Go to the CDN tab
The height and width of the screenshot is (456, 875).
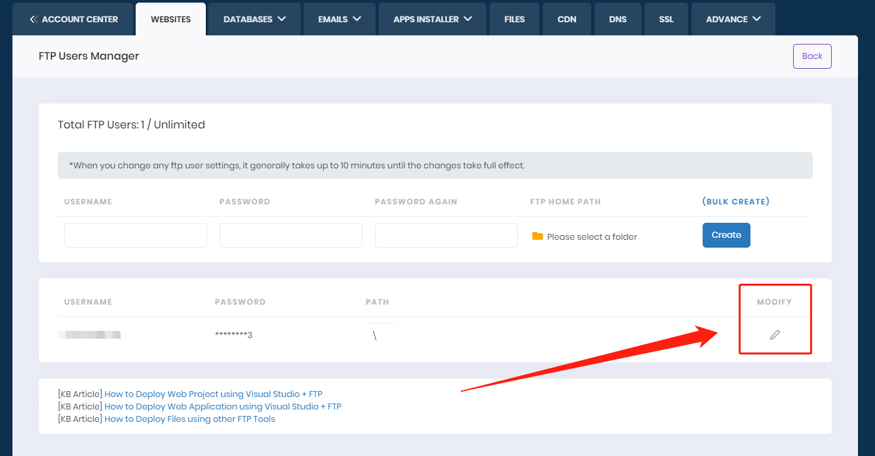point(567,20)
